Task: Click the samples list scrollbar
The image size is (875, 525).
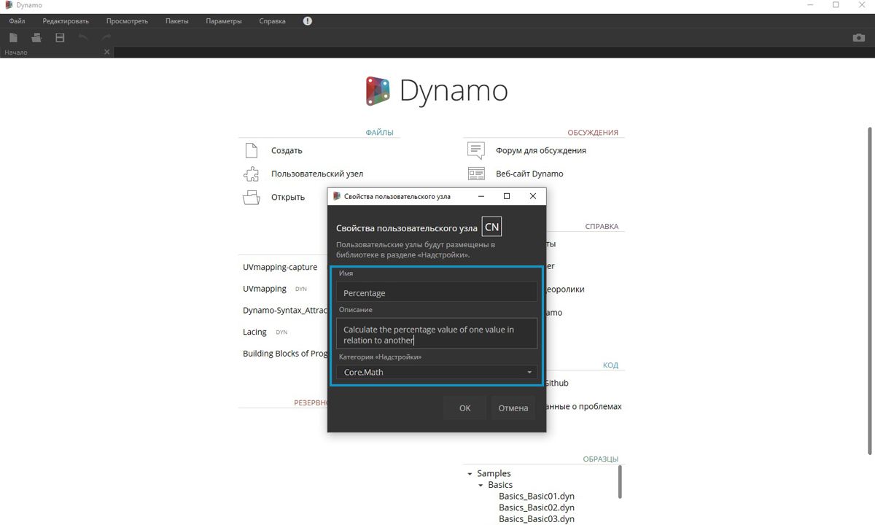Action: point(621,481)
